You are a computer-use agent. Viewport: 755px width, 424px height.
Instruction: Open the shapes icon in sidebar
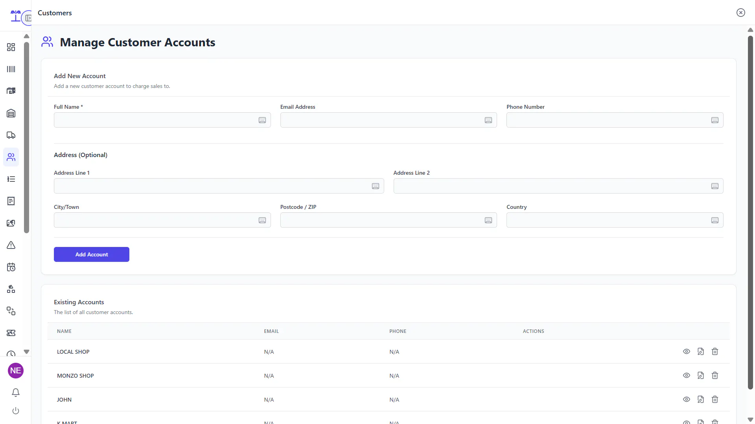tap(11, 289)
